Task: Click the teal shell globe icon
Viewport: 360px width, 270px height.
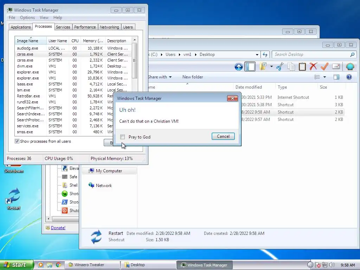Action: pyautogui.click(x=350, y=66)
